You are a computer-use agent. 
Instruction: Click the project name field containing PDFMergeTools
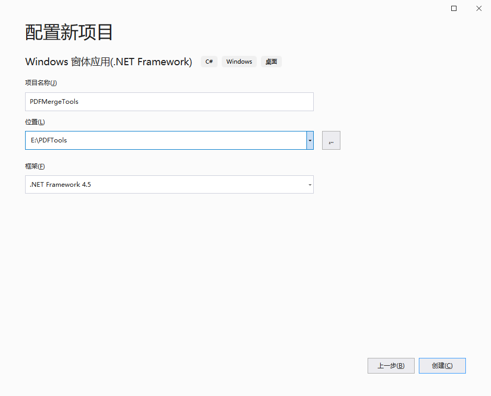(x=169, y=102)
